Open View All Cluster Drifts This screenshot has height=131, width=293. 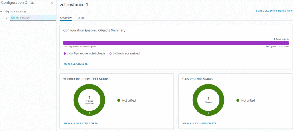click(199, 124)
